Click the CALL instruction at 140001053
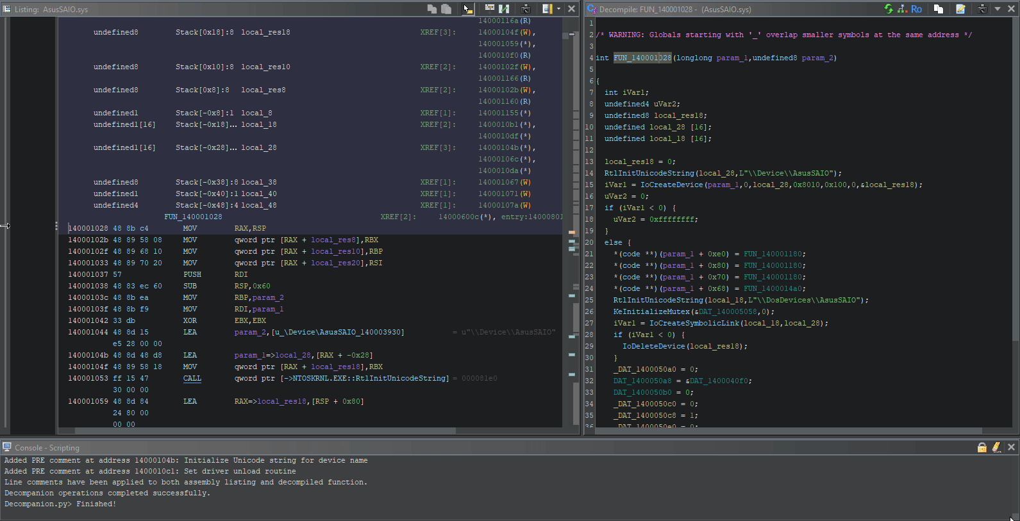 (x=192, y=378)
